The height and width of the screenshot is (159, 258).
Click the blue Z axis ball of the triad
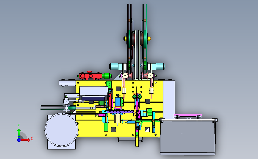pyautogui.click(x=19, y=140)
